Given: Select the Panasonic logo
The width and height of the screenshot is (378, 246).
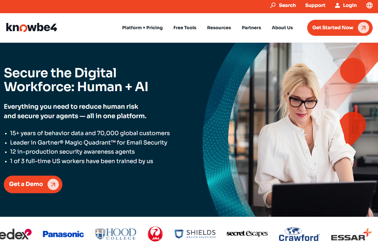Looking at the screenshot, I should pyautogui.click(x=63, y=234).
